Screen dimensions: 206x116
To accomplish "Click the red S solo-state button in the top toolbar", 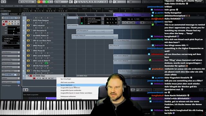I will point(41,2).
